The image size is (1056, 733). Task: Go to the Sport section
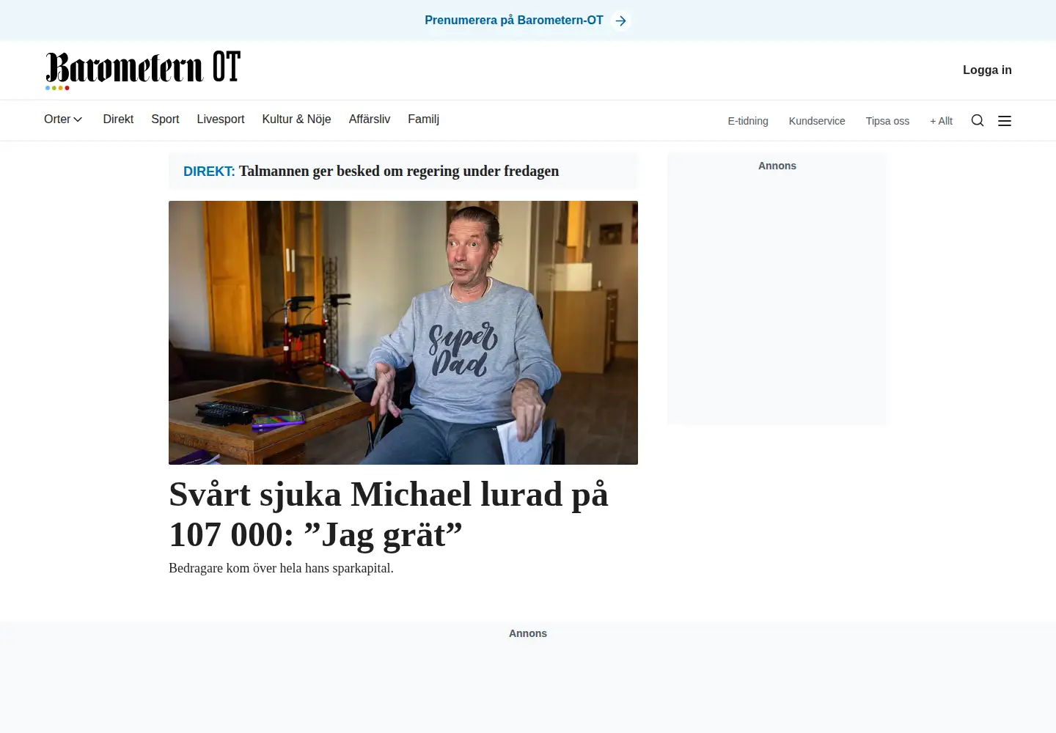165,119
